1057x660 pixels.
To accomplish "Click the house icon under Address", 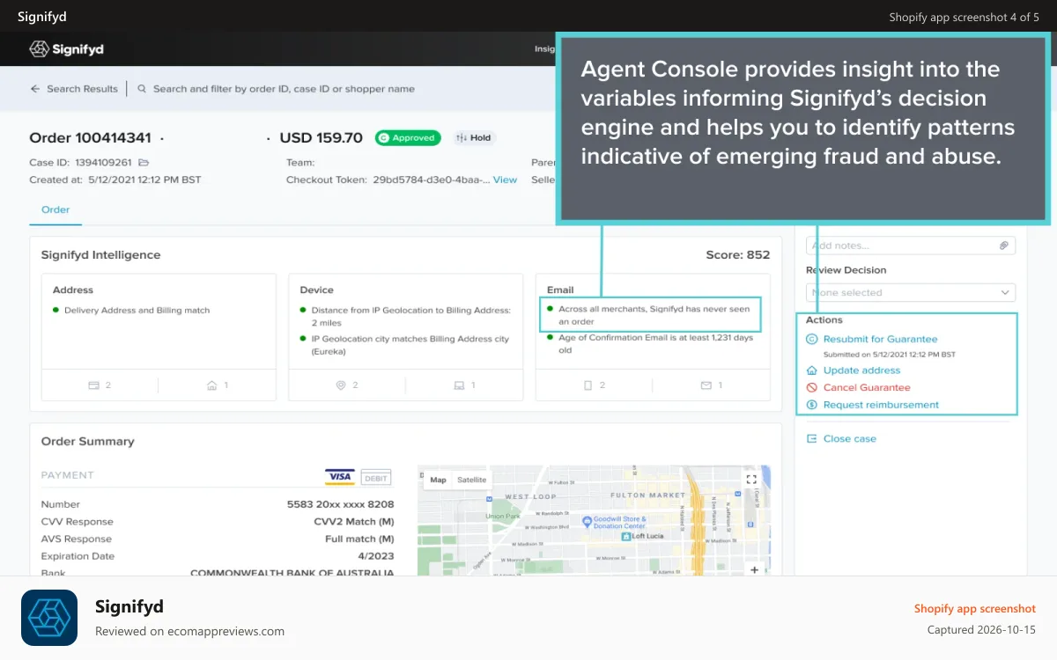I will 211,385.
